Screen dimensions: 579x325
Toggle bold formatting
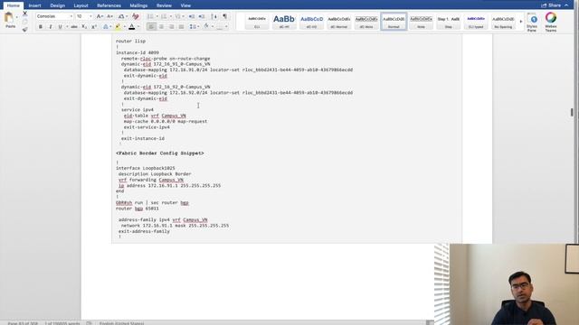pos(40,26)
